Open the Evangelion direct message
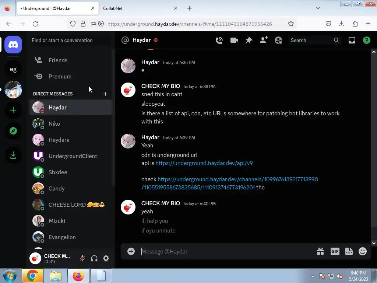This screenshot has height=283, width=377. coord(71,237)
